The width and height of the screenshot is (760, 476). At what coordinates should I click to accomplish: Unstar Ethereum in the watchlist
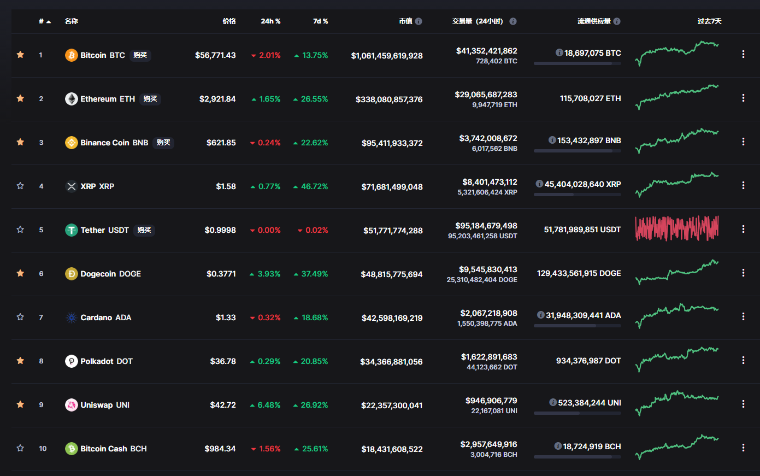pyautogui.click(x=20, y=98)
